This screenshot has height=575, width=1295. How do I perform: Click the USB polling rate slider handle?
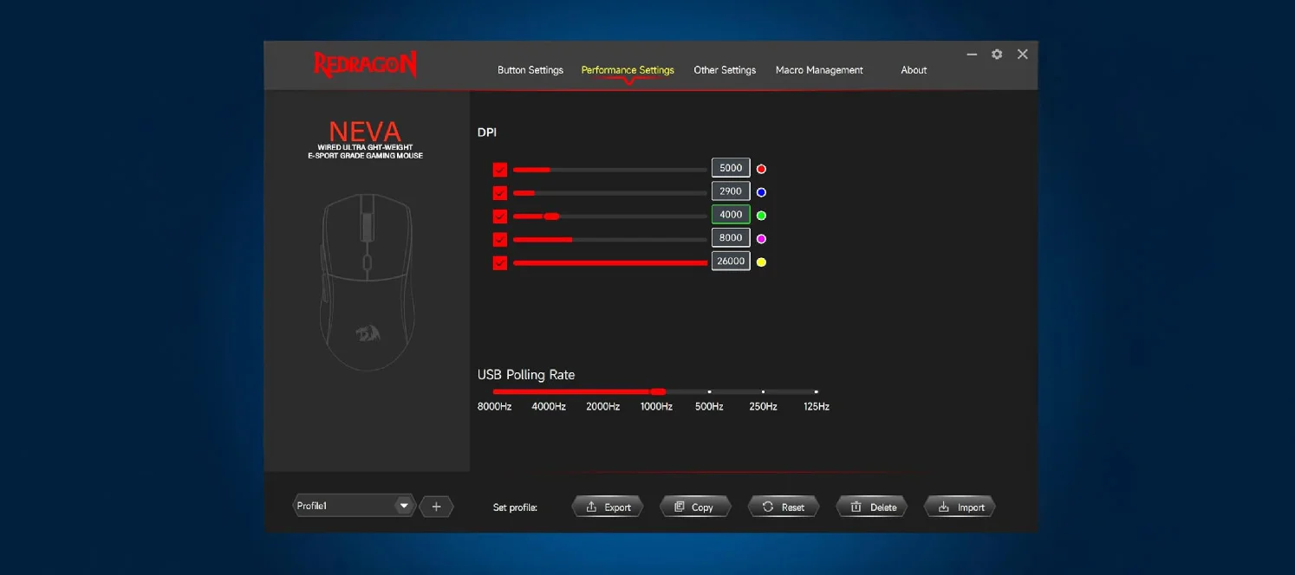[658, 391]
